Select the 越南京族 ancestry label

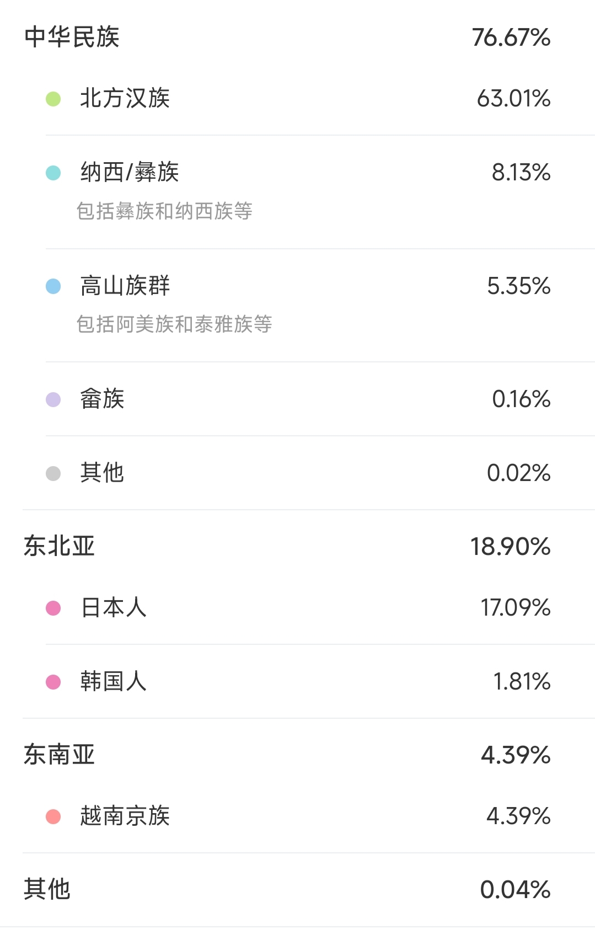(x=125, y=816)
